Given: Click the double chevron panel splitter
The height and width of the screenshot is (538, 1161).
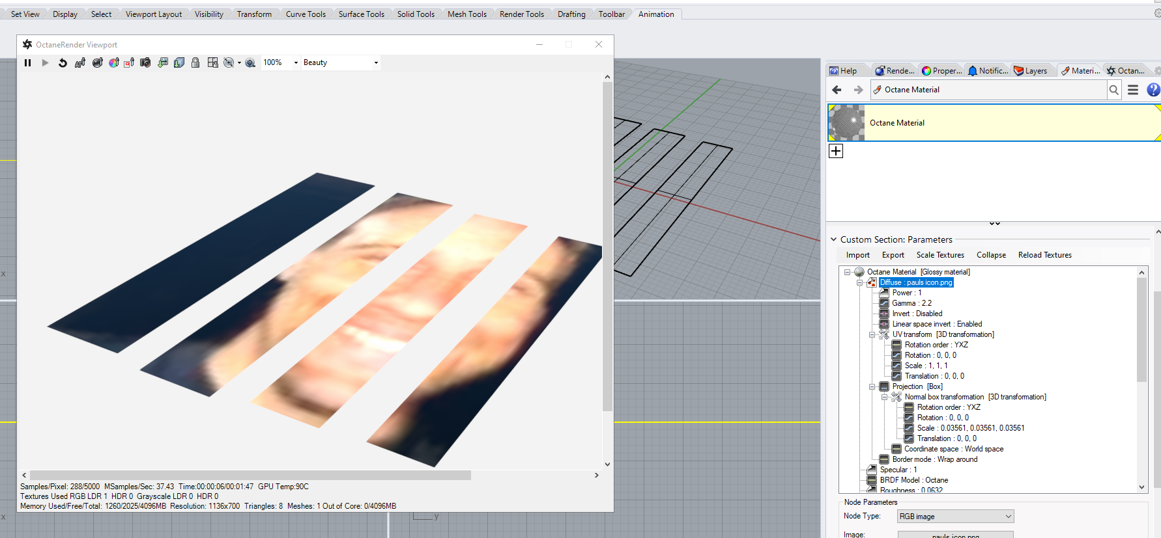Looking at the screenshot, I should click(994, 224).
